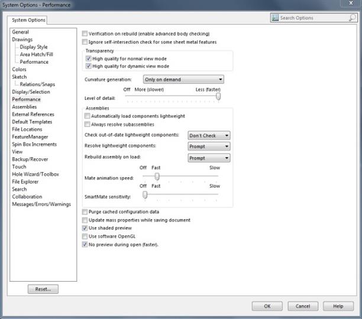Image resolution: width=362 pixels, height=319 pixels.
Task: Open Rebuild assembly on load dropdown
Action: point(209,158)
